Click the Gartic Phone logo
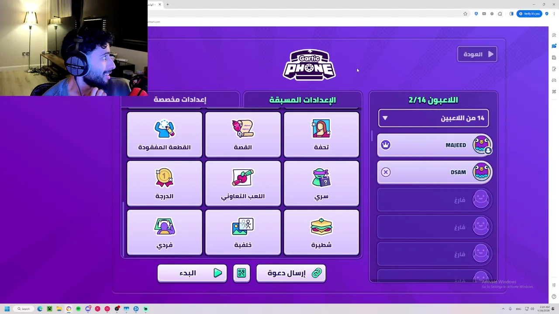 coord(309,65)
